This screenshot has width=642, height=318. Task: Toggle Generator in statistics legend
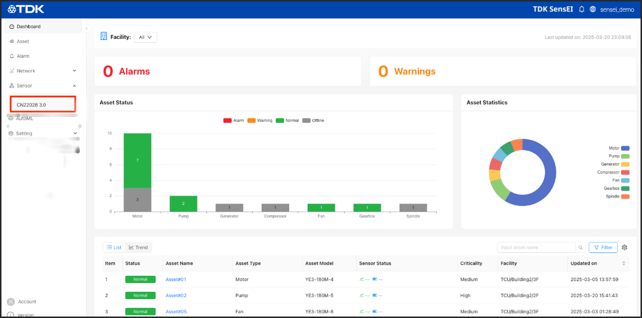tap(615, 164)
